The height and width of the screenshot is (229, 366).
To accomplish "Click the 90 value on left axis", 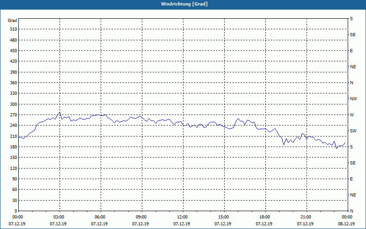I will coord(15,179).
